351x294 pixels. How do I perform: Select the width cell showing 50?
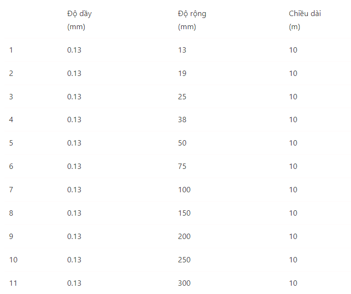pyautogui.click(x=182, y=143)
